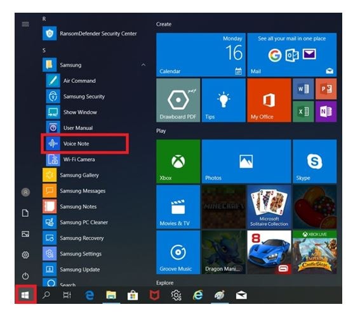Image resolution: width=360 pixels, height=321 pixels.
Task: Open the Skype tile
Action: [x=314, y=161]
